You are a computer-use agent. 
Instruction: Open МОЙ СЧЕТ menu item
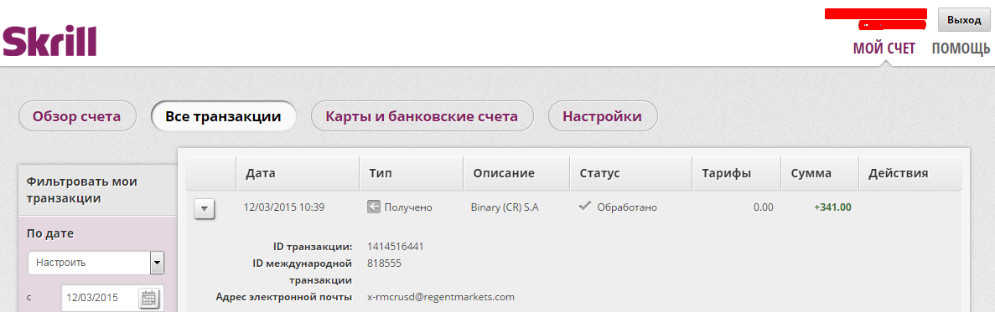(884, 49)
